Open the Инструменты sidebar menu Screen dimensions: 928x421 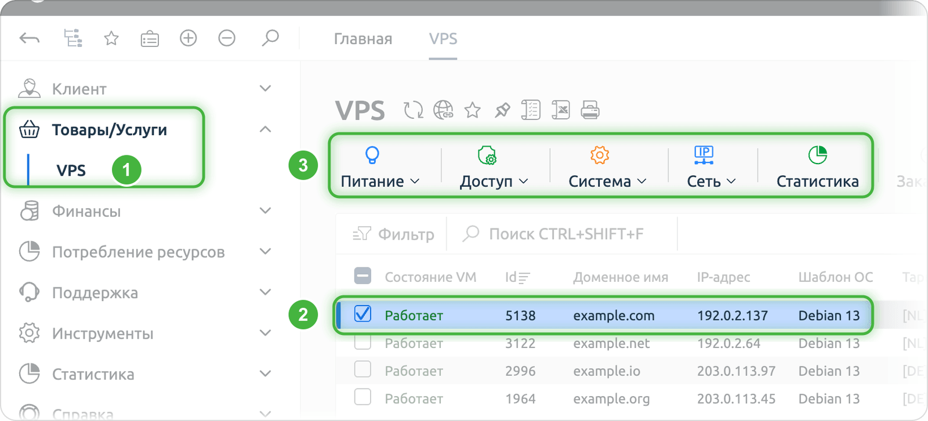[x=103, y=333]
